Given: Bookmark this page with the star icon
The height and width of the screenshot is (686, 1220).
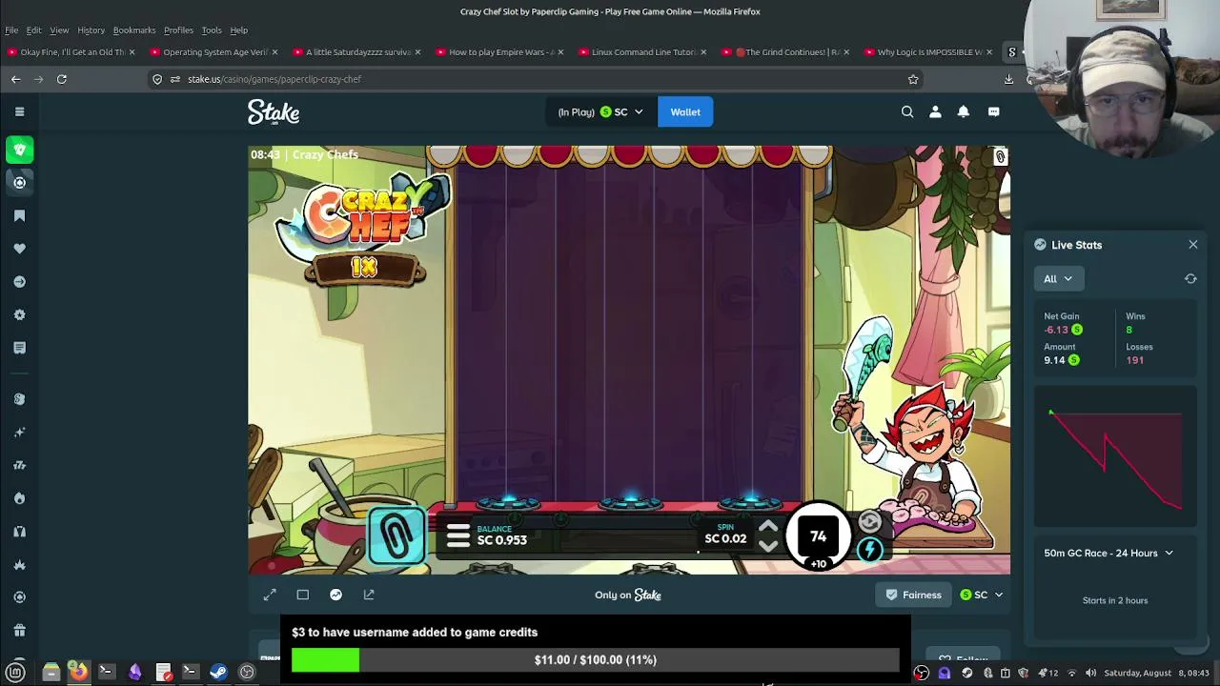Looking at the screenshot, I should coord(913,79).
